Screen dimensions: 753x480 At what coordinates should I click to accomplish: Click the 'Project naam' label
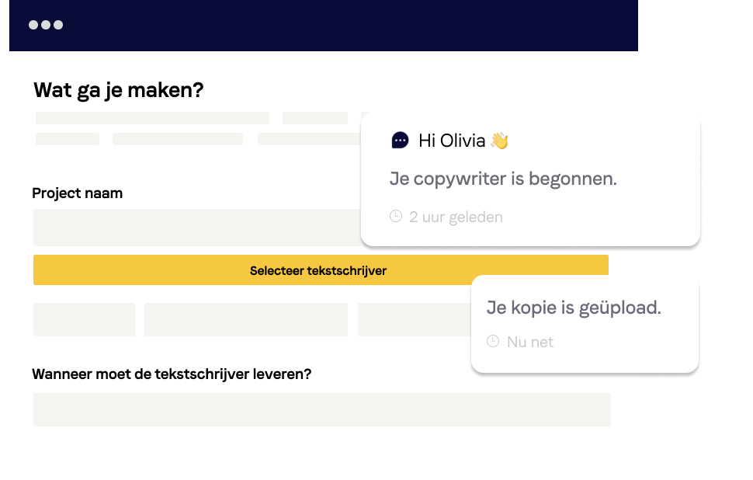(x=78, y=193)
